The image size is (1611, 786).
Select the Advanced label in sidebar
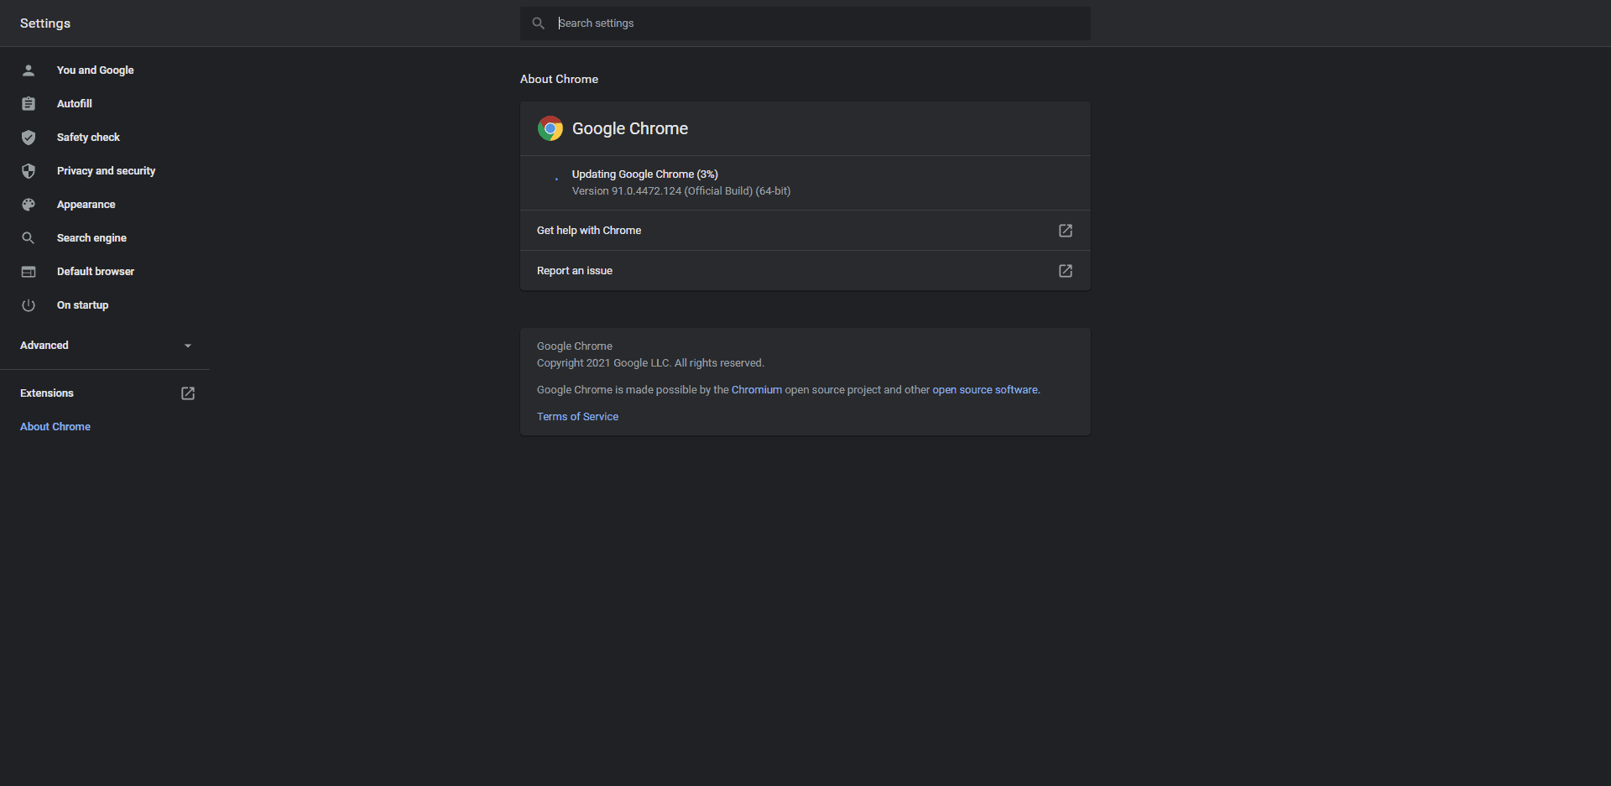point(44,346)
